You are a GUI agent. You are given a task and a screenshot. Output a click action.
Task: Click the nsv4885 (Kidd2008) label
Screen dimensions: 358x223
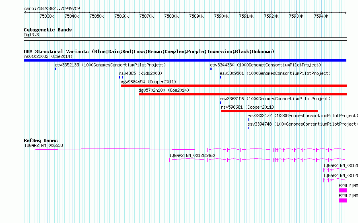coord(140,73)
